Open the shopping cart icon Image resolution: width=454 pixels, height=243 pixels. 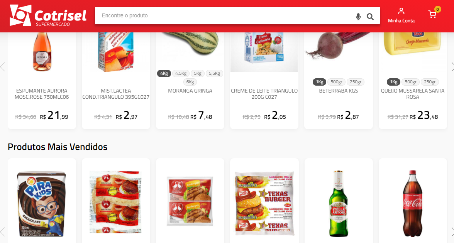click(x=432, y=14)
